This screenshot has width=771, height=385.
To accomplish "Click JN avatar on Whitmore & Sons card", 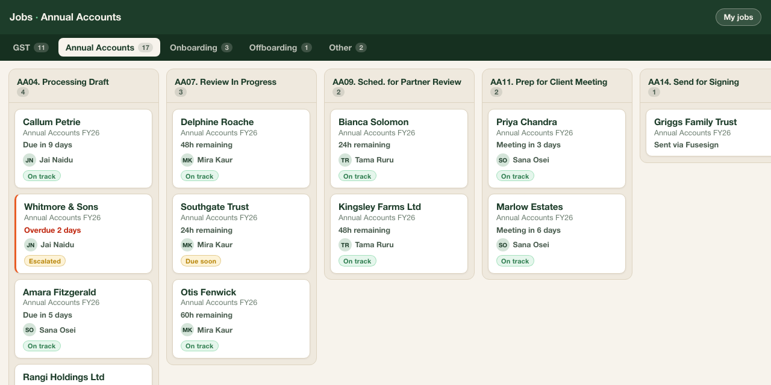I will 31,245.
